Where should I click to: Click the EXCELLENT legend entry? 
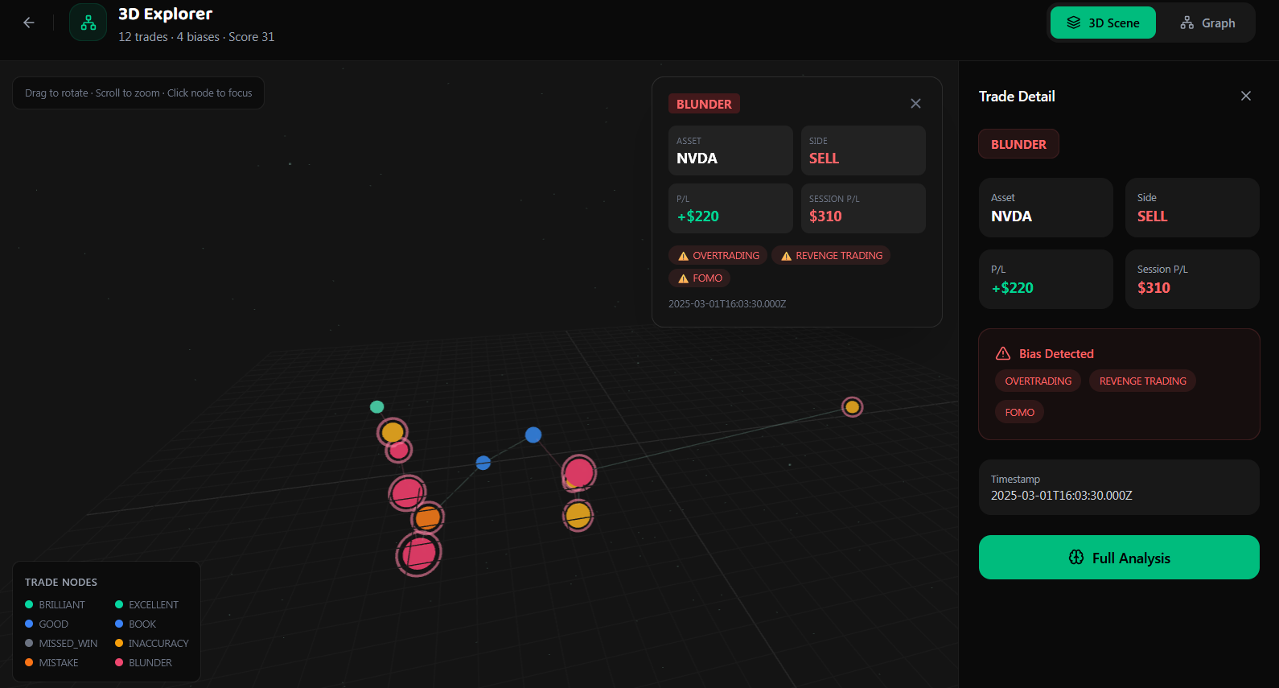146,604
